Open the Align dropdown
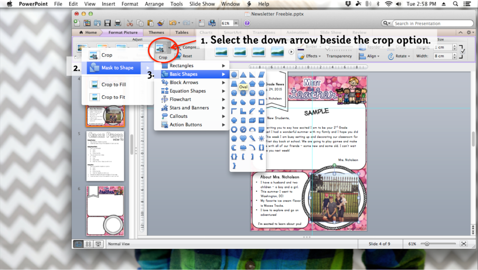The image size is (478, 270). coord(369,56)
